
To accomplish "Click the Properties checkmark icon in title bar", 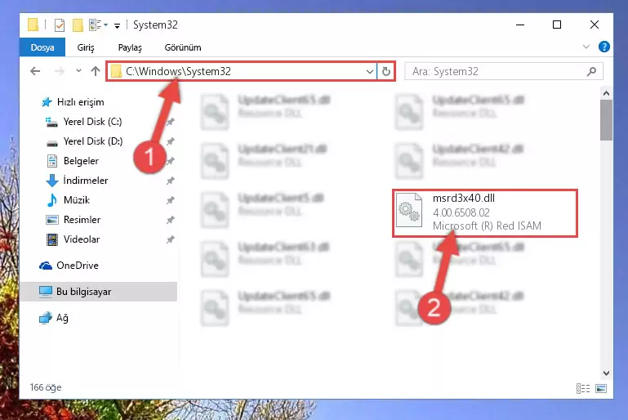I will pos(60,25).
